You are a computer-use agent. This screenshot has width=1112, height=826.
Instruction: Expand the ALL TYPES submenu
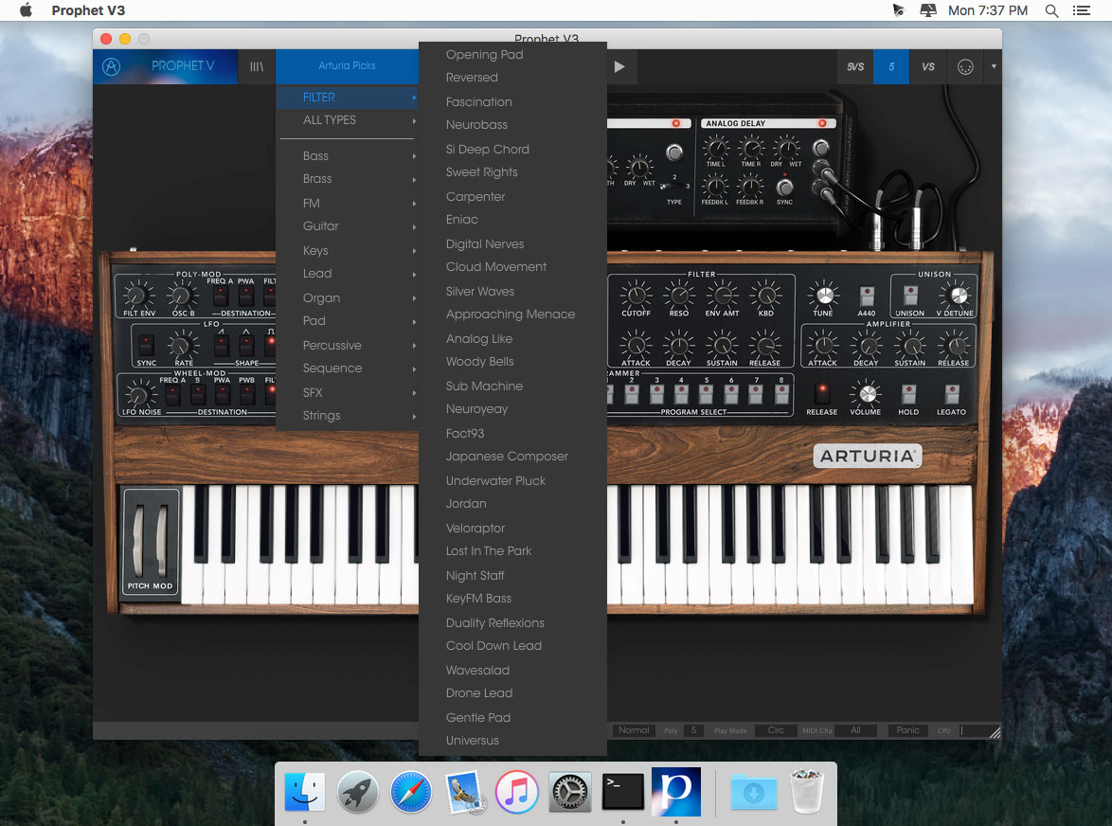pos(349,120)
